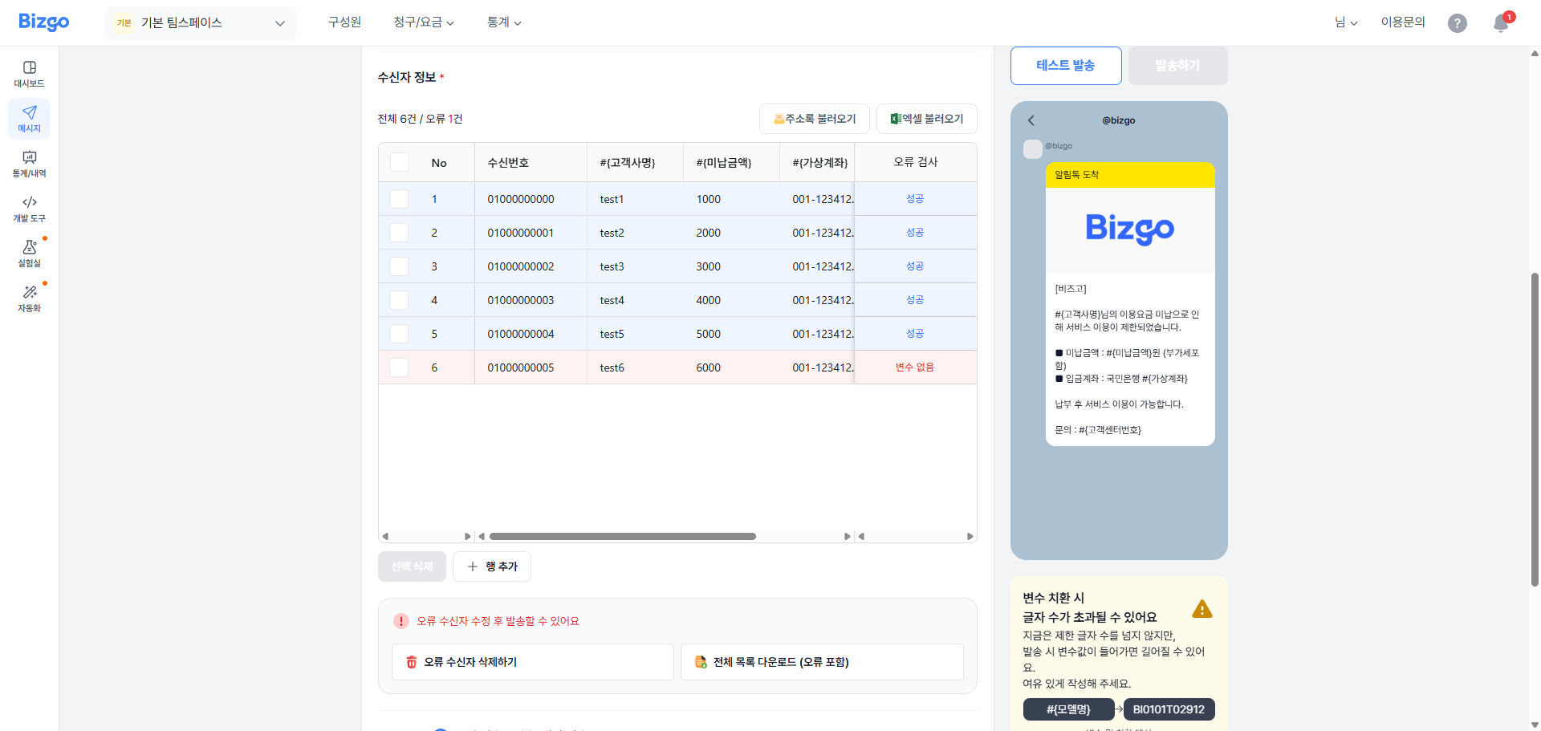Switch to the 구성원 menu

[x=344, y=22]
